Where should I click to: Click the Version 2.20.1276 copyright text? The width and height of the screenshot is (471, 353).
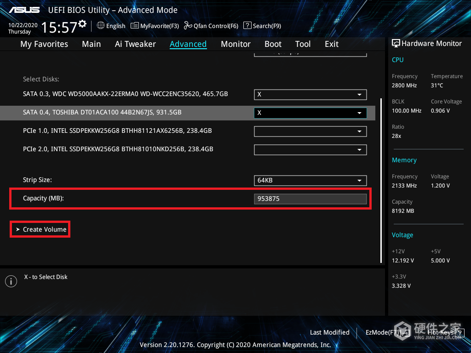tap(235, 345)
